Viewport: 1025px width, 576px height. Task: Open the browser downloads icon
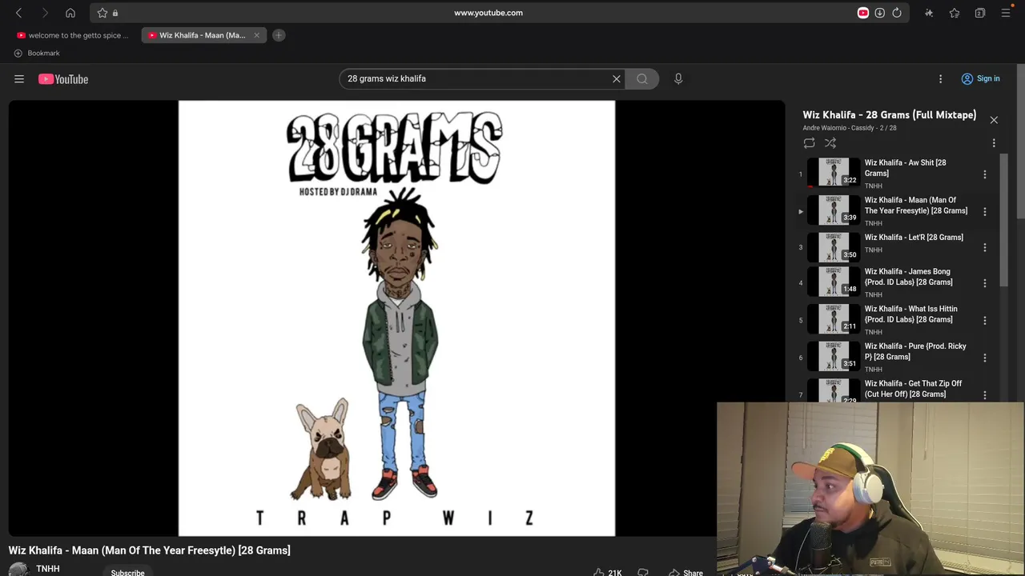[x=879, y=13]
